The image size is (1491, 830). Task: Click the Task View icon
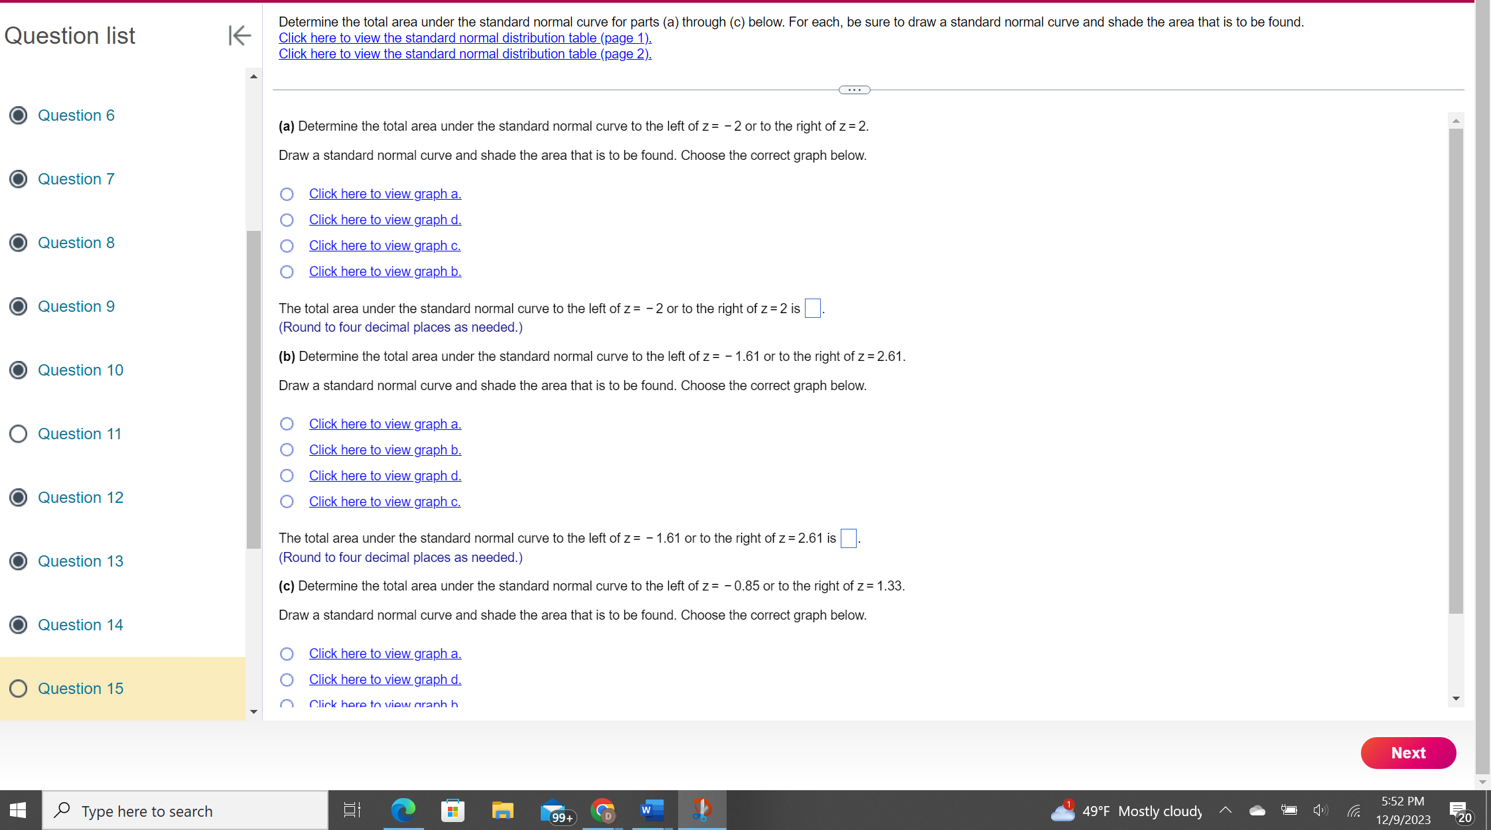352,810
